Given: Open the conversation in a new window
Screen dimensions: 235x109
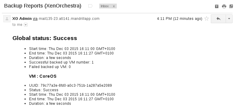Looking at the screenshot, I should tap(231, 6).
